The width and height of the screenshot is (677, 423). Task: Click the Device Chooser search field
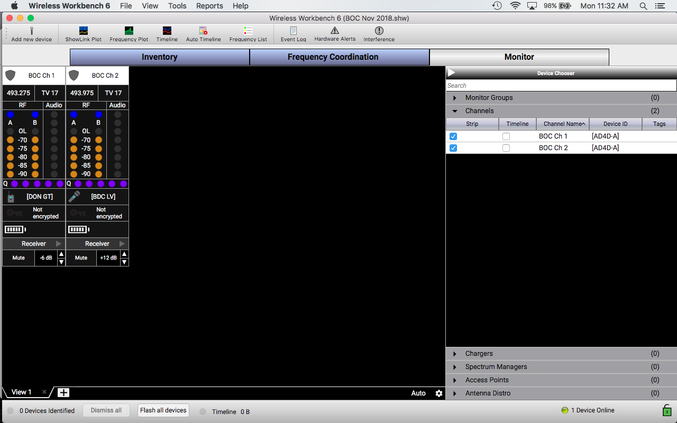[x=561, y=86]
